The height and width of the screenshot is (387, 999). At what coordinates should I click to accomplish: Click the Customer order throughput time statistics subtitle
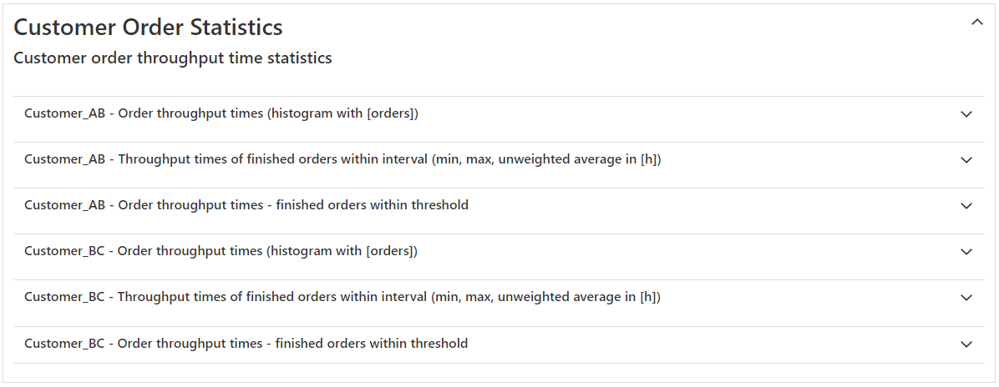point(173,58)
